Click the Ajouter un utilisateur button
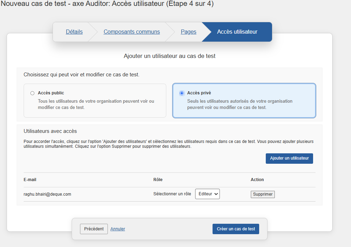This screenshot has width=351, height=247. coord(289,158)
